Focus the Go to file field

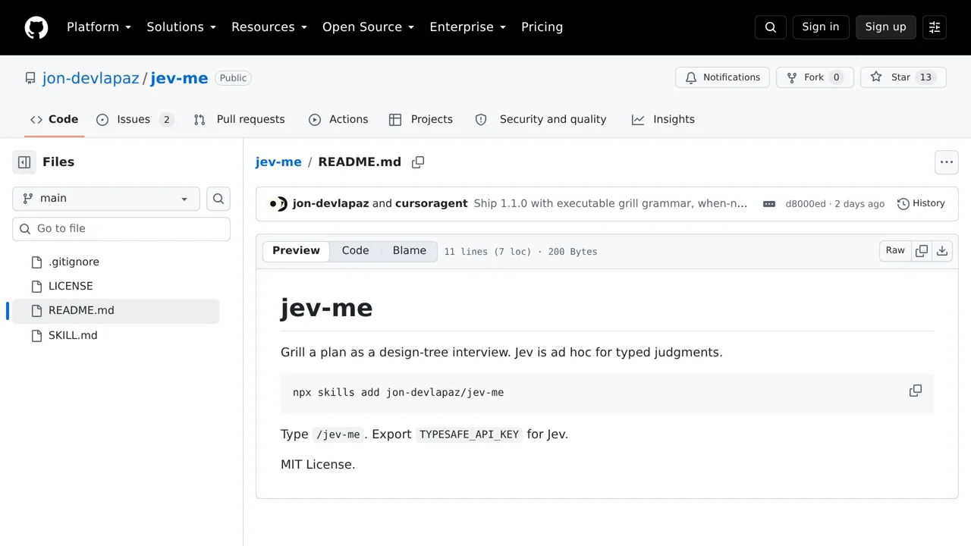point(121,229)
